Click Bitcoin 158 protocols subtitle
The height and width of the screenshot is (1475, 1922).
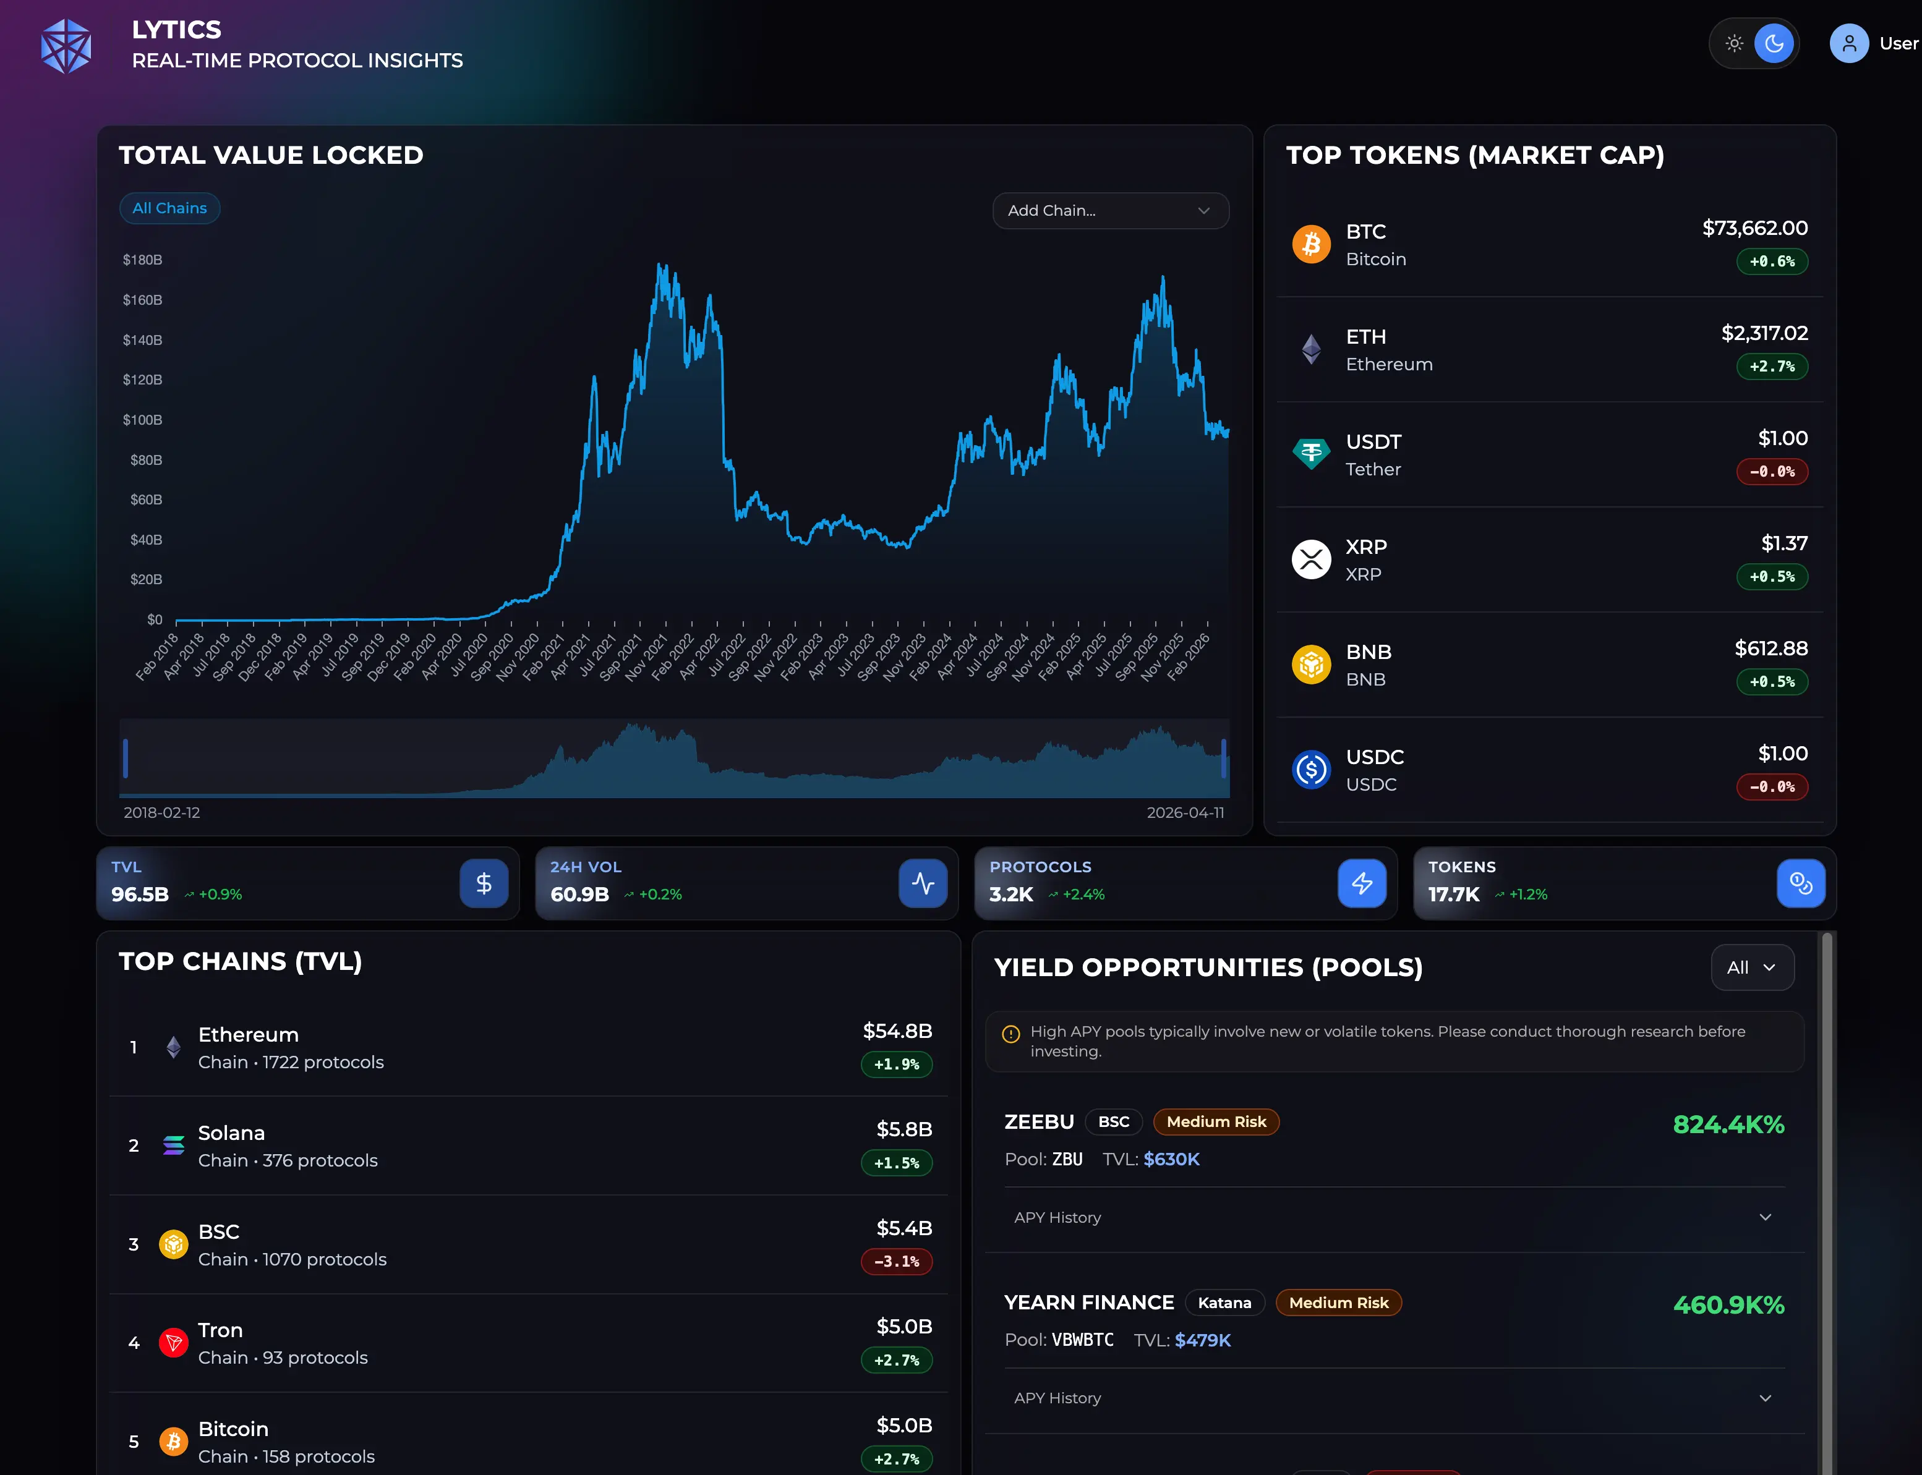tap(286, 1456)
